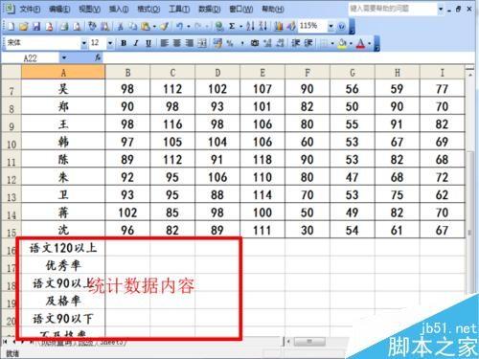Select cell with value 118
Viewport: 479px width, 359px height.
tap(262, 159)
